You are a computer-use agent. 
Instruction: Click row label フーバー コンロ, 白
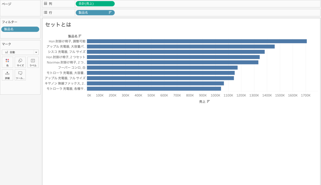click(72, 68)
